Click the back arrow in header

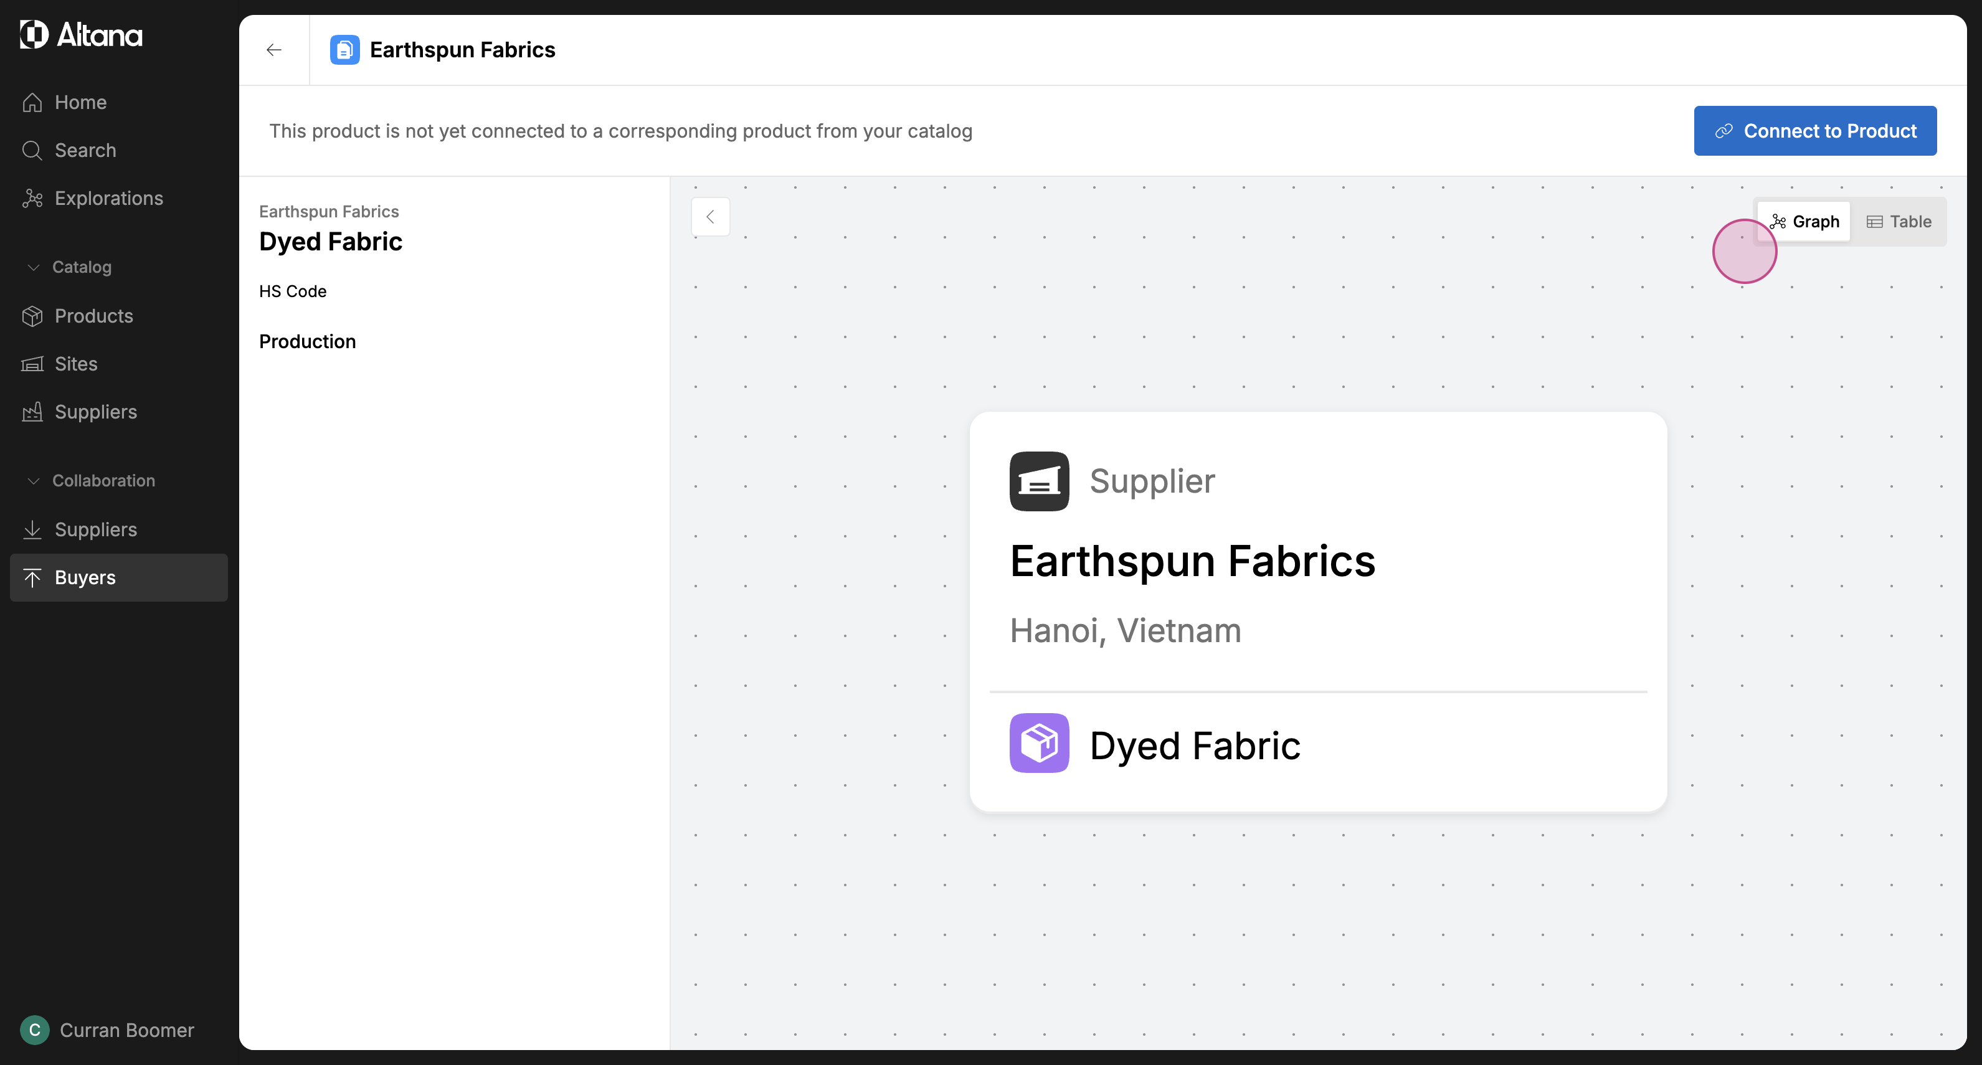click(274, 50)
